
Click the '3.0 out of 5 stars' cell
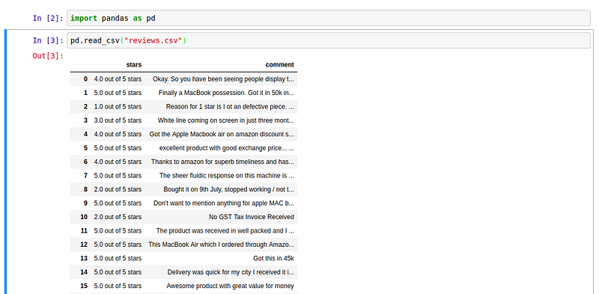[x=118, y=120]
